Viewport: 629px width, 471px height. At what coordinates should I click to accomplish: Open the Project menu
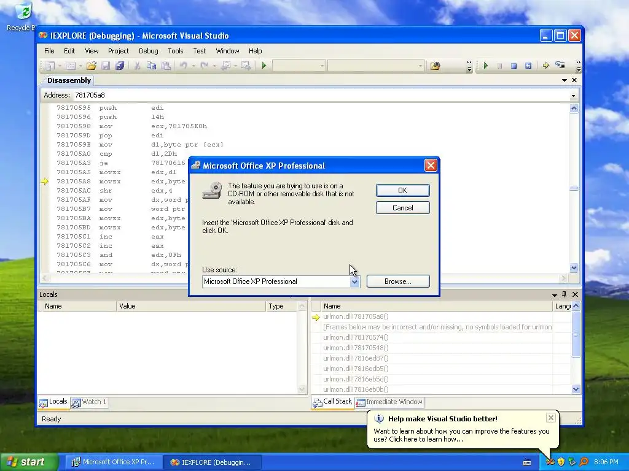point(119,51)
